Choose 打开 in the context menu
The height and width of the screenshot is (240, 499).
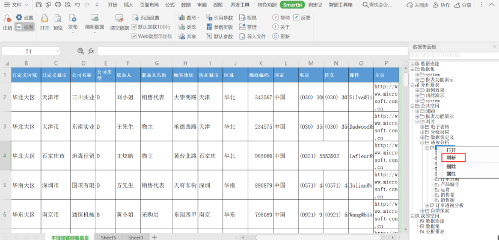451,150
